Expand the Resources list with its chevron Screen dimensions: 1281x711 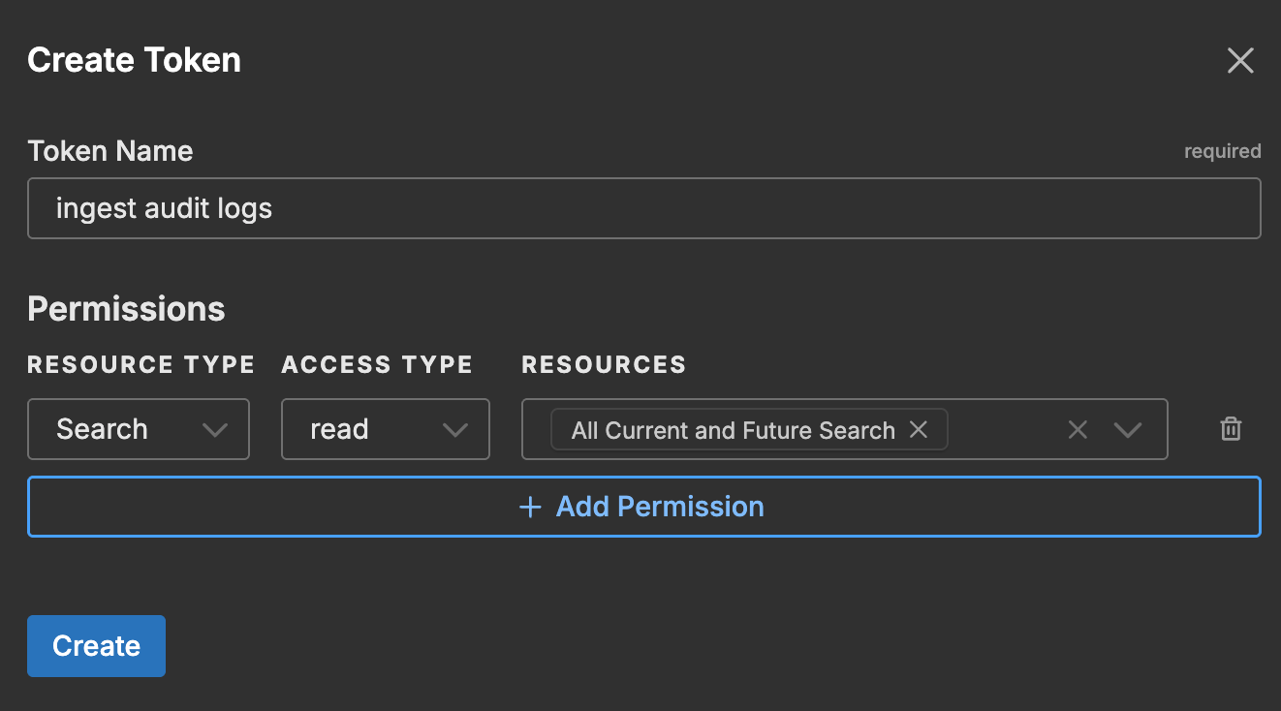1127,430
